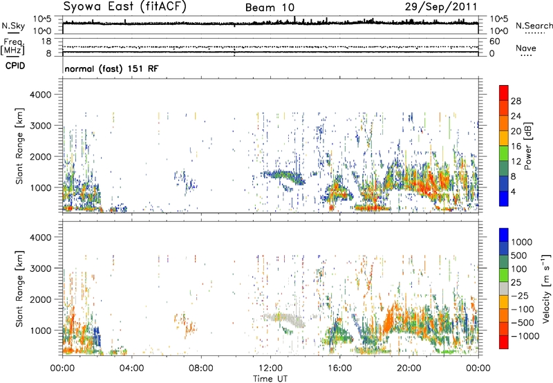Click the '28' value on Power scale
Image resolution: width=553 pixels, height=383 pixels.
516,101
